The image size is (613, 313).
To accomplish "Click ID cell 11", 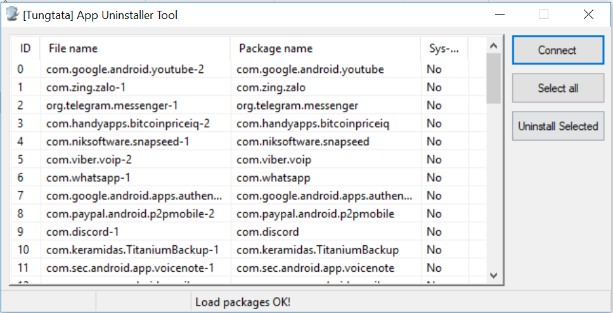I will pyautogui.click(x=23, y=268).
